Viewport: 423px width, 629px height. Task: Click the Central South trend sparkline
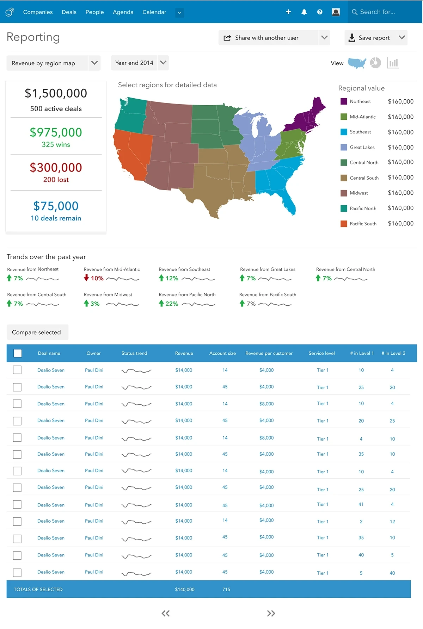pyautogui.click(x=42, y=304)
